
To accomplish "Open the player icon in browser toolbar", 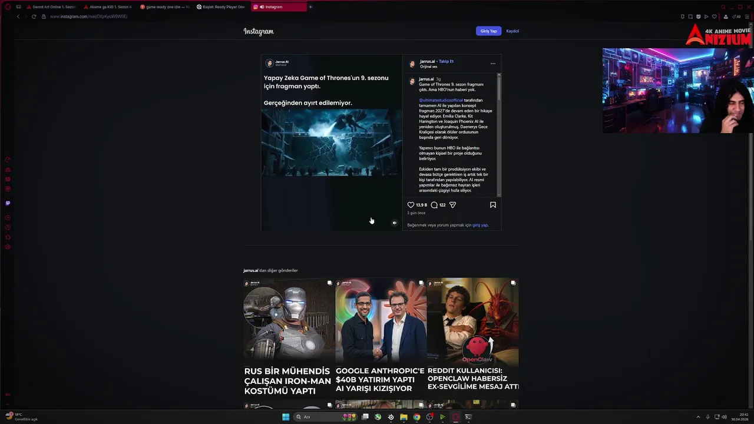I will click(706, 16).
